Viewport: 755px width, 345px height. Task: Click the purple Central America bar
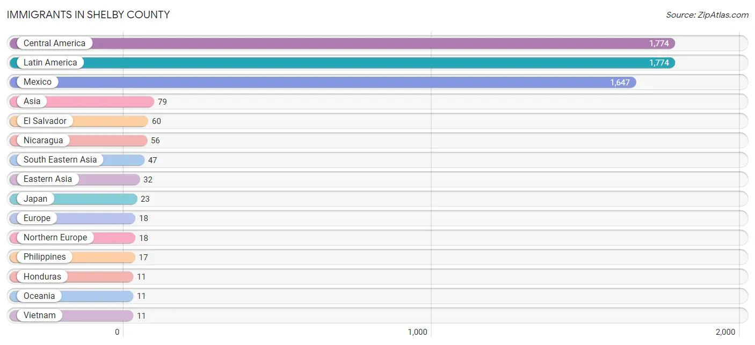click(x=342, y=43)
